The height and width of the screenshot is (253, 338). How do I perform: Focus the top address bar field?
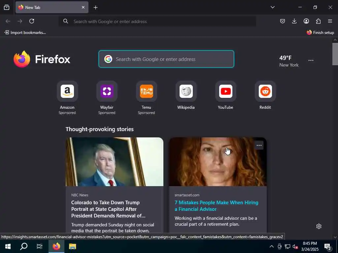157,21
